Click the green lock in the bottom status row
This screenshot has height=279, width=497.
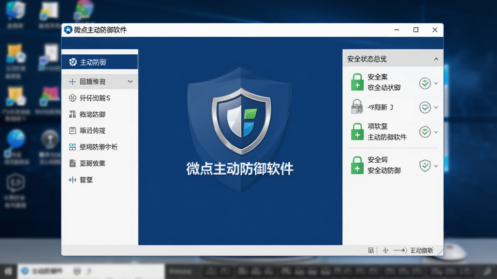(357, 165)
